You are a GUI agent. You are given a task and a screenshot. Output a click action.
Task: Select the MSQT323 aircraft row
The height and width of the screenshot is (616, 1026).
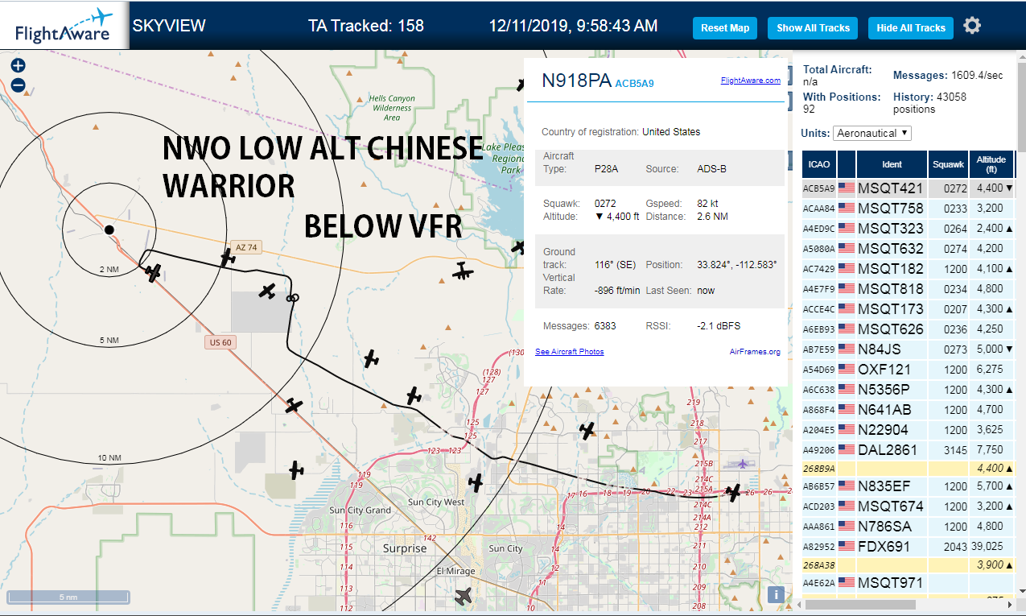point(909,229)
